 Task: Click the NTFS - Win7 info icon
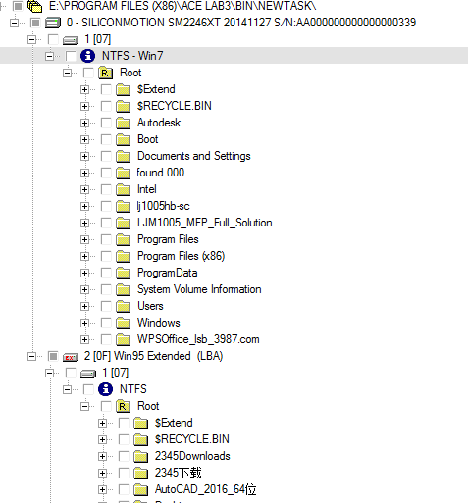point(88,56)
